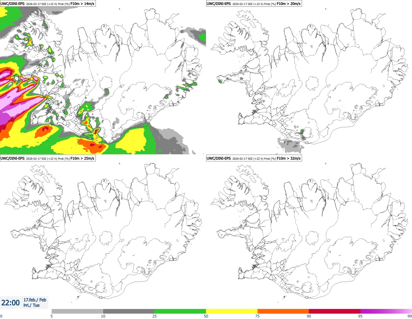Click the legend value 95
This screenshot has width=412, height=319.
pos(360,316)
